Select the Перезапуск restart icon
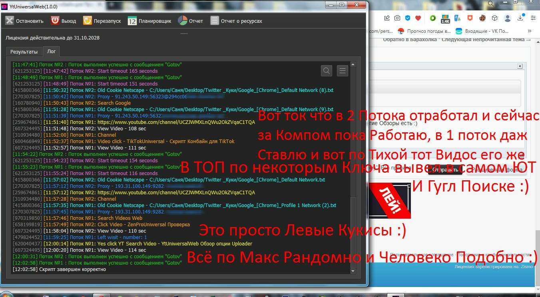This screenshot has height=297, width=540. click(87, 20)
